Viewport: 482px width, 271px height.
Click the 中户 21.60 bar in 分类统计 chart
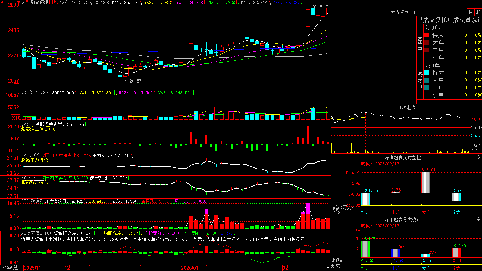pos(396,254)
